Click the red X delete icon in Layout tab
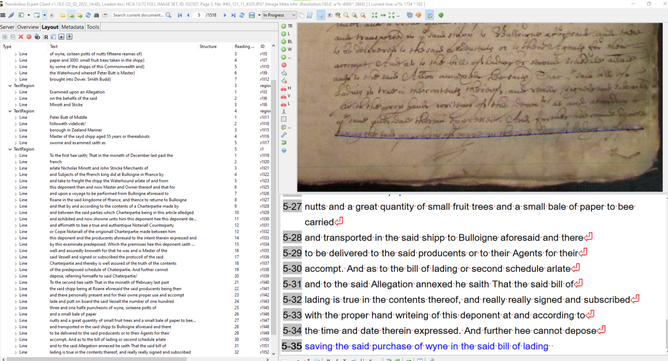Image resolution: width=668 pixels, height=361 pixels. pos(21,37)
